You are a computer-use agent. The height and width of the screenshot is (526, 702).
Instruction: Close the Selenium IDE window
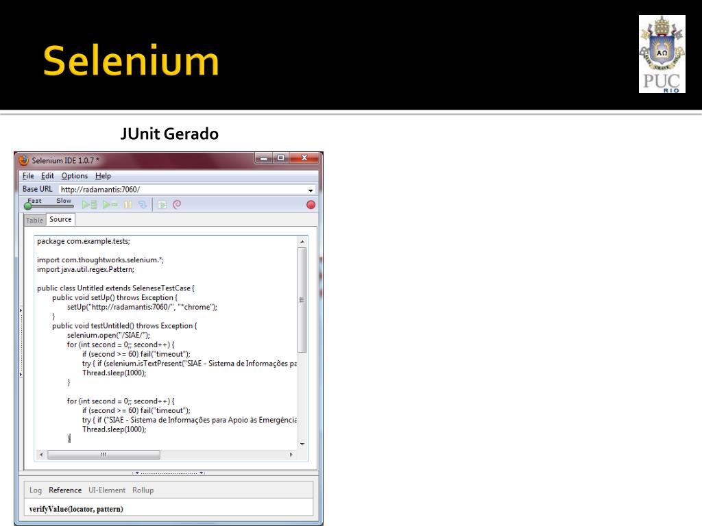(304, 158)
